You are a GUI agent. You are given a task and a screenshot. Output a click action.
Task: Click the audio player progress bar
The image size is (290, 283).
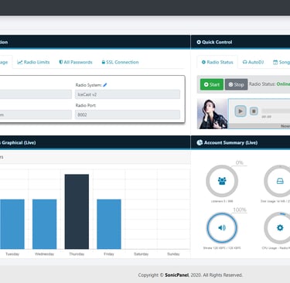pos(276,111)
